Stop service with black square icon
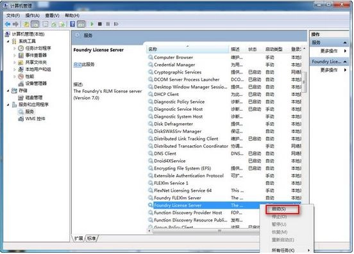The height and width of the screenshot is (254, 354). (100, 24)
